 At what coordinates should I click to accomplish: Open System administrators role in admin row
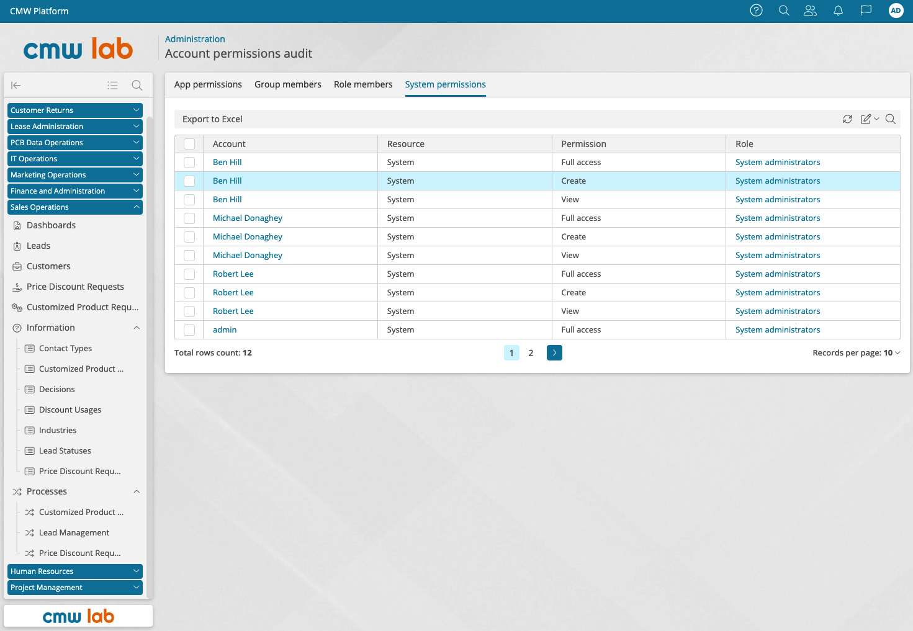coord(778,329)
